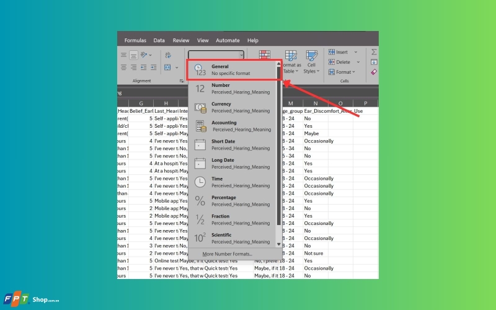
Task: Select the Percentage format option
Action: [x=232, y=200]
